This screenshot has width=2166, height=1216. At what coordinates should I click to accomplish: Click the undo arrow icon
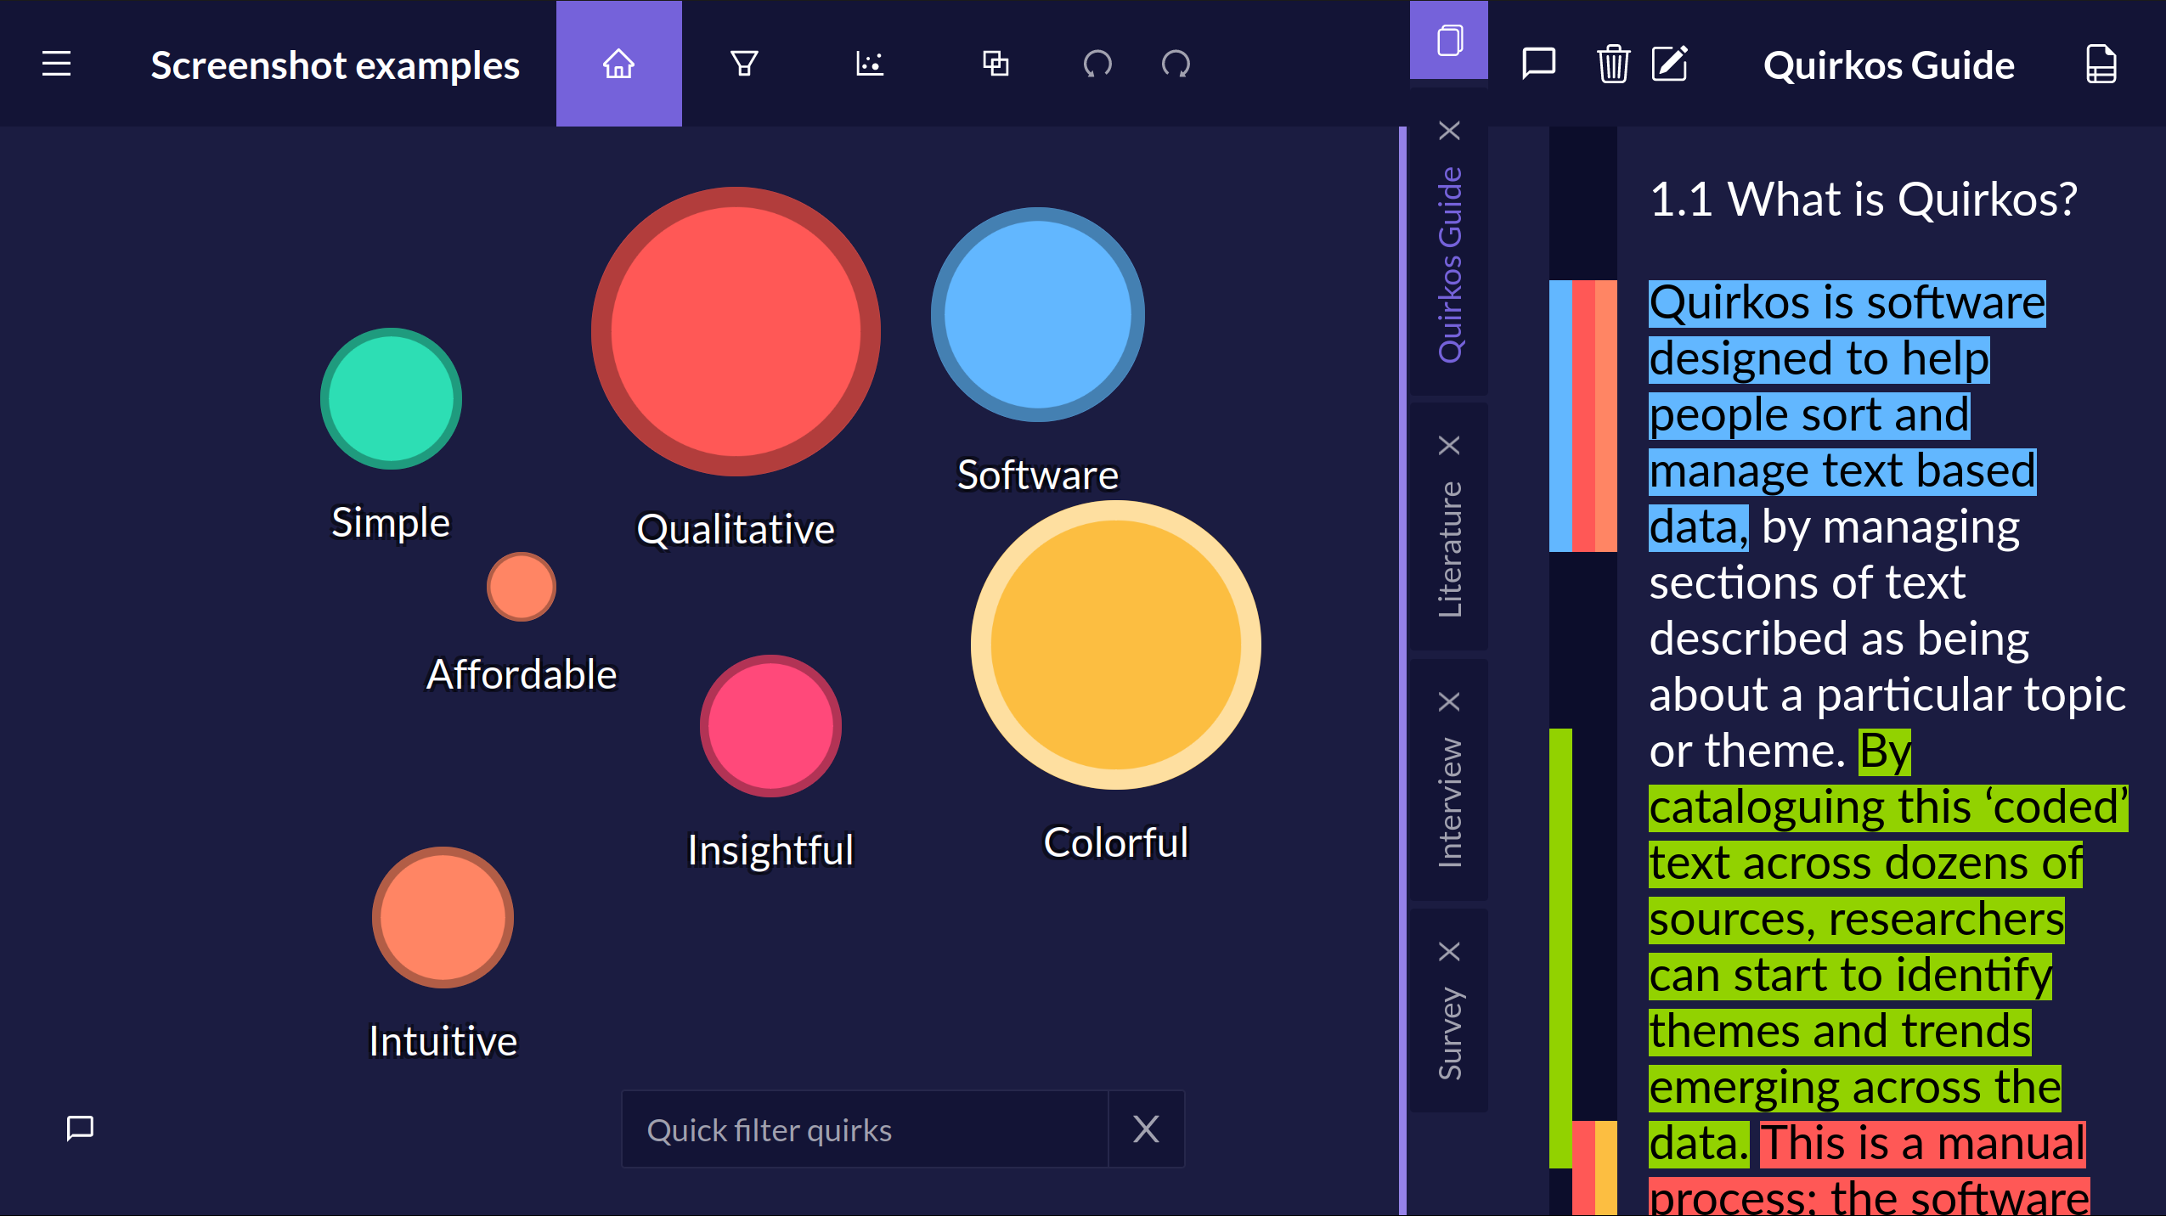(1097, 64)
